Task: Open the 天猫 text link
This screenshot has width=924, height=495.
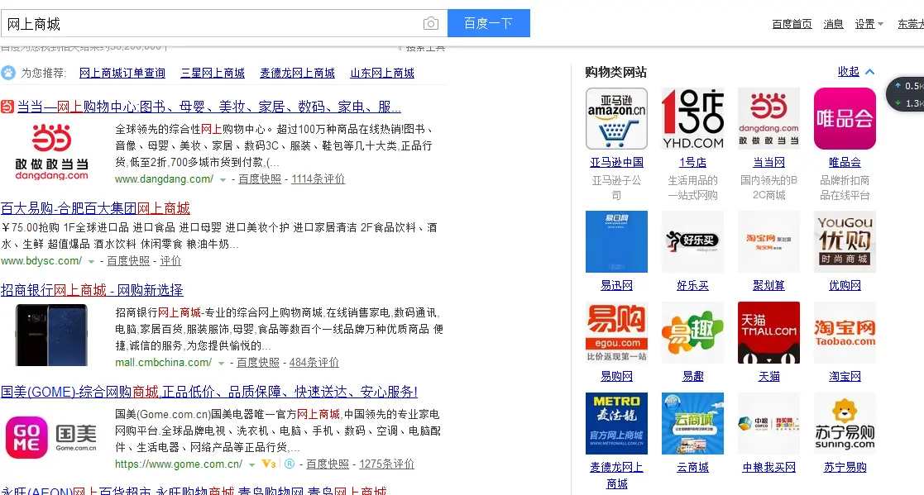Action: [x=768, y=376]
